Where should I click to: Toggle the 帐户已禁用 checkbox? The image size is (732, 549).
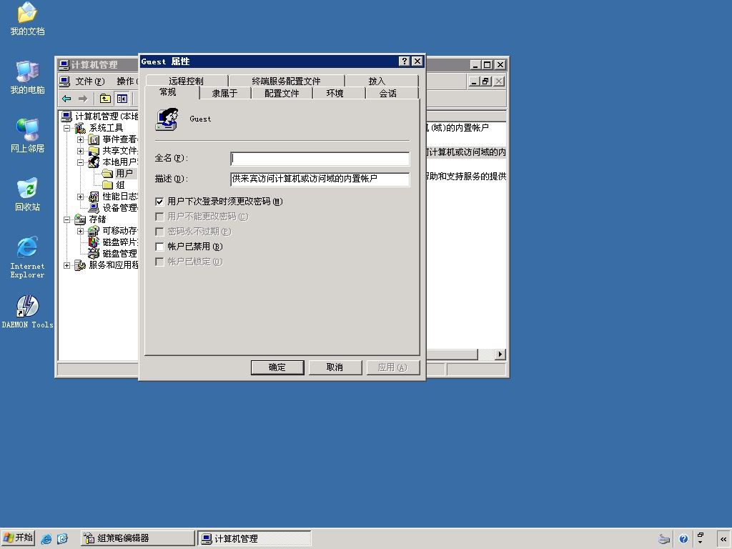[x=159, y=247]
